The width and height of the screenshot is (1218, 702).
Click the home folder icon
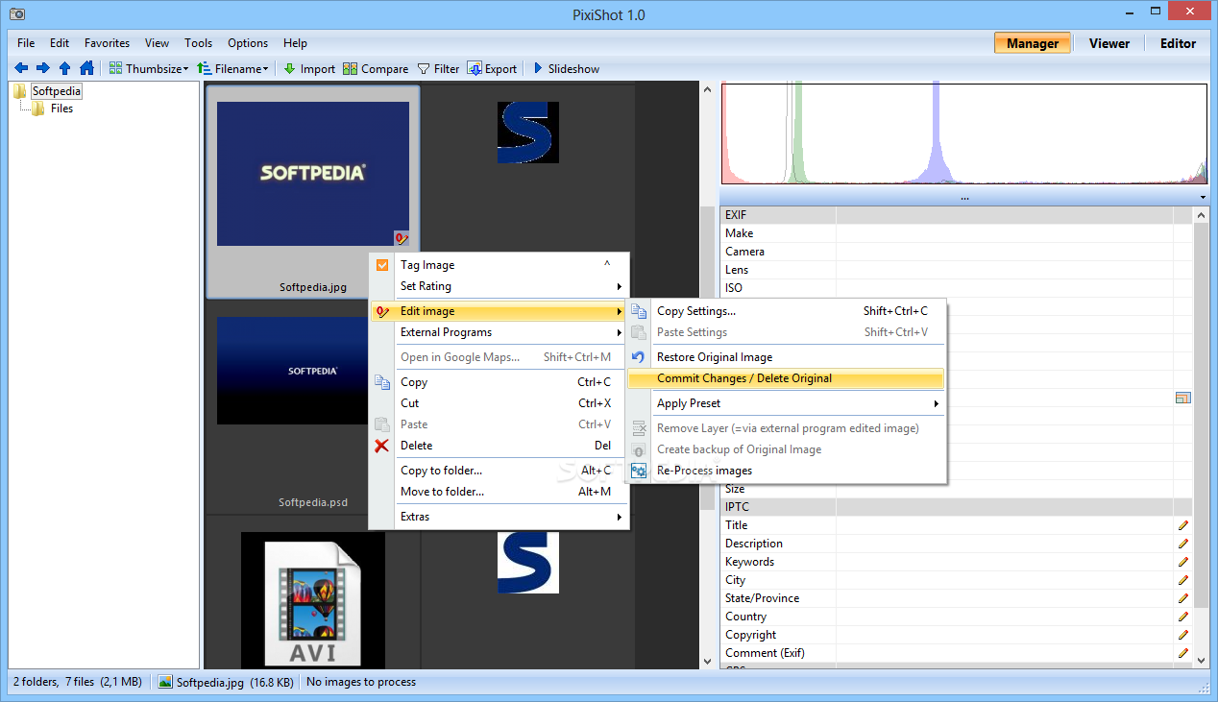pyautogui.click(x=86, y=68)
